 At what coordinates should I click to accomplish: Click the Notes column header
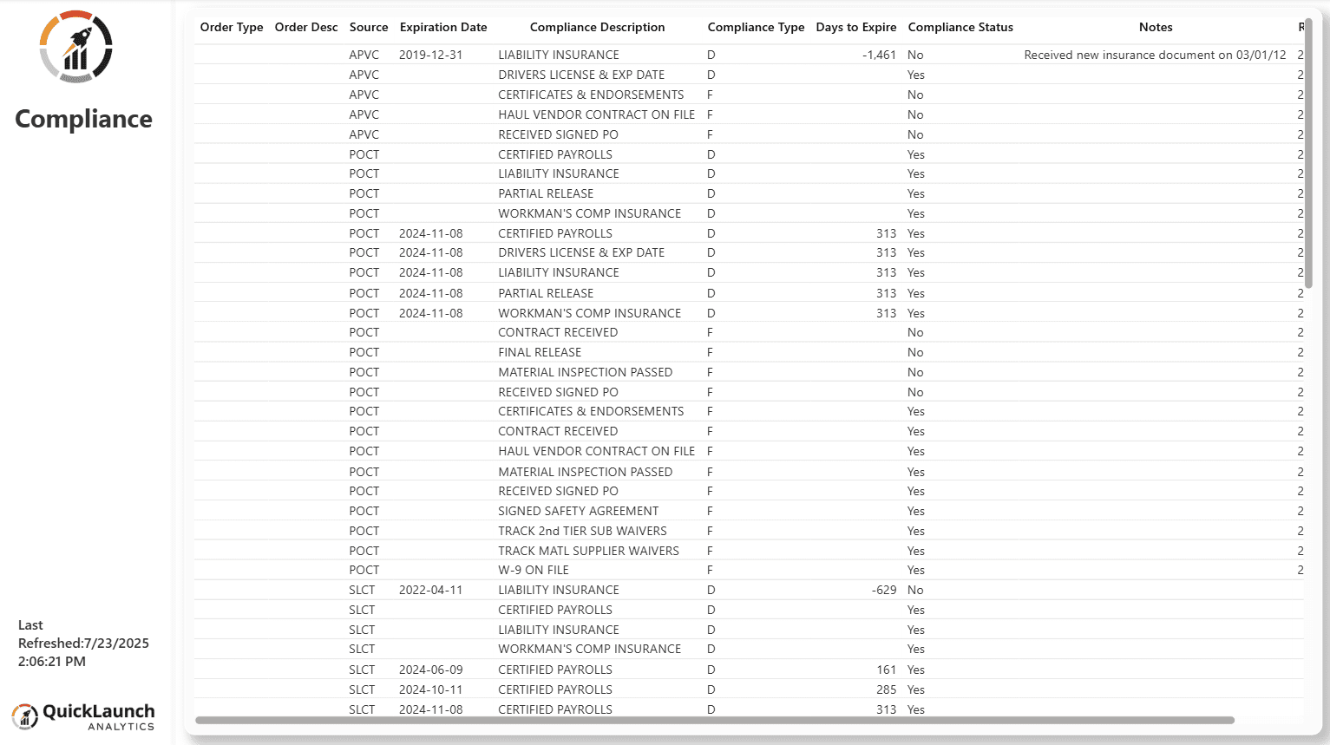click(1156, 28)
